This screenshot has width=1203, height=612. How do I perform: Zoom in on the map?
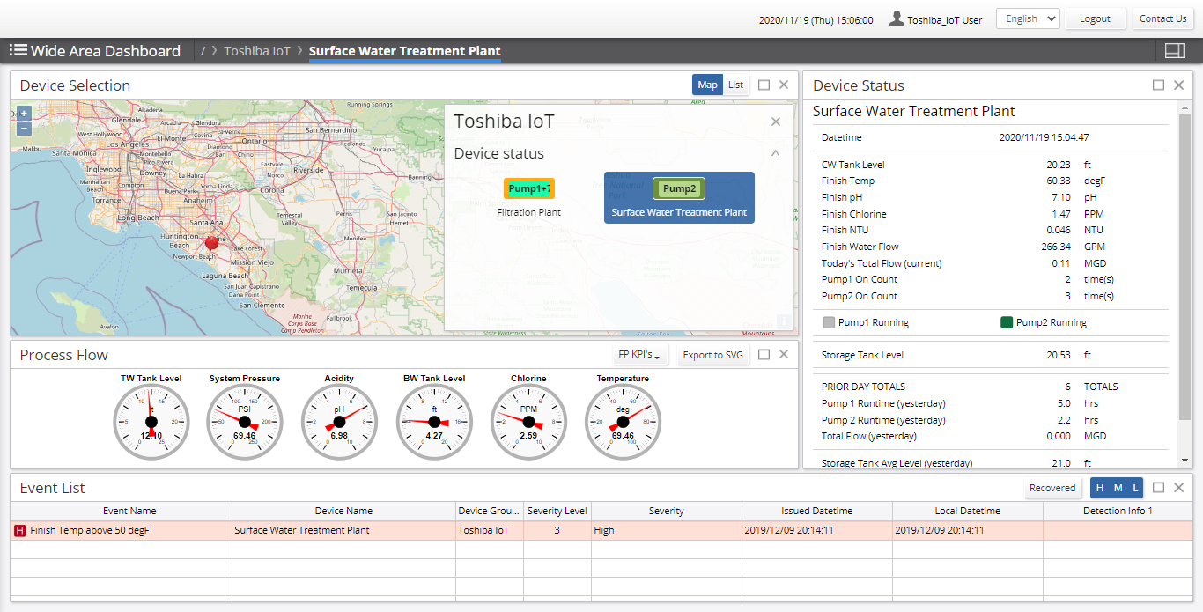click(24, 113)
